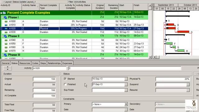Image resolution: width=199 pixels, height=112 pixels.
Task: Click the '25-Sep-13' finish cell for A1010
Action: (x=141, y=25)
